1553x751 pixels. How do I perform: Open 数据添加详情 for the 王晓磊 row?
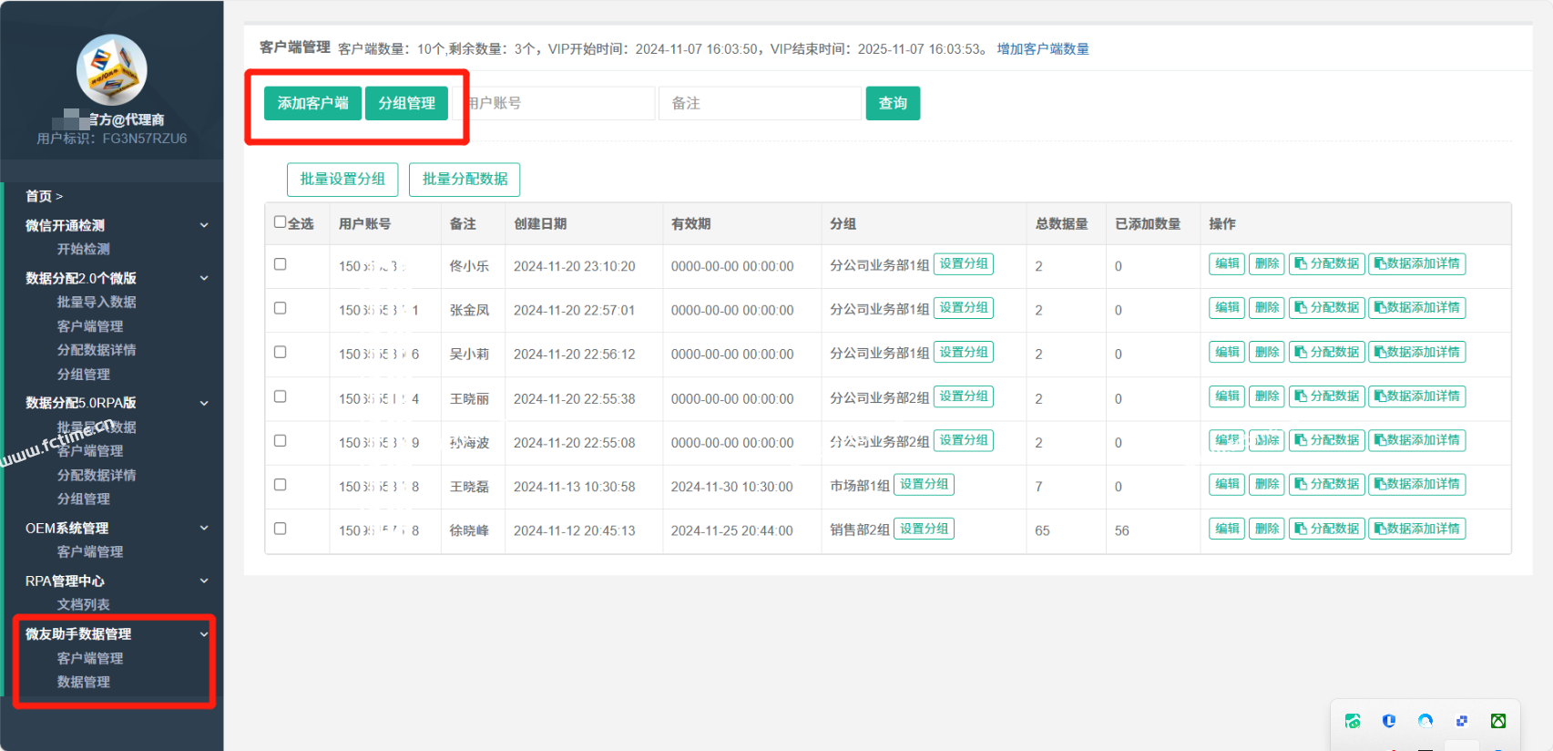(1417, 484)
